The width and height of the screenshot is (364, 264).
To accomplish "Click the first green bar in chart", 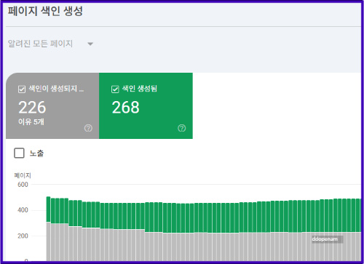I will click(x=48, y=209).
